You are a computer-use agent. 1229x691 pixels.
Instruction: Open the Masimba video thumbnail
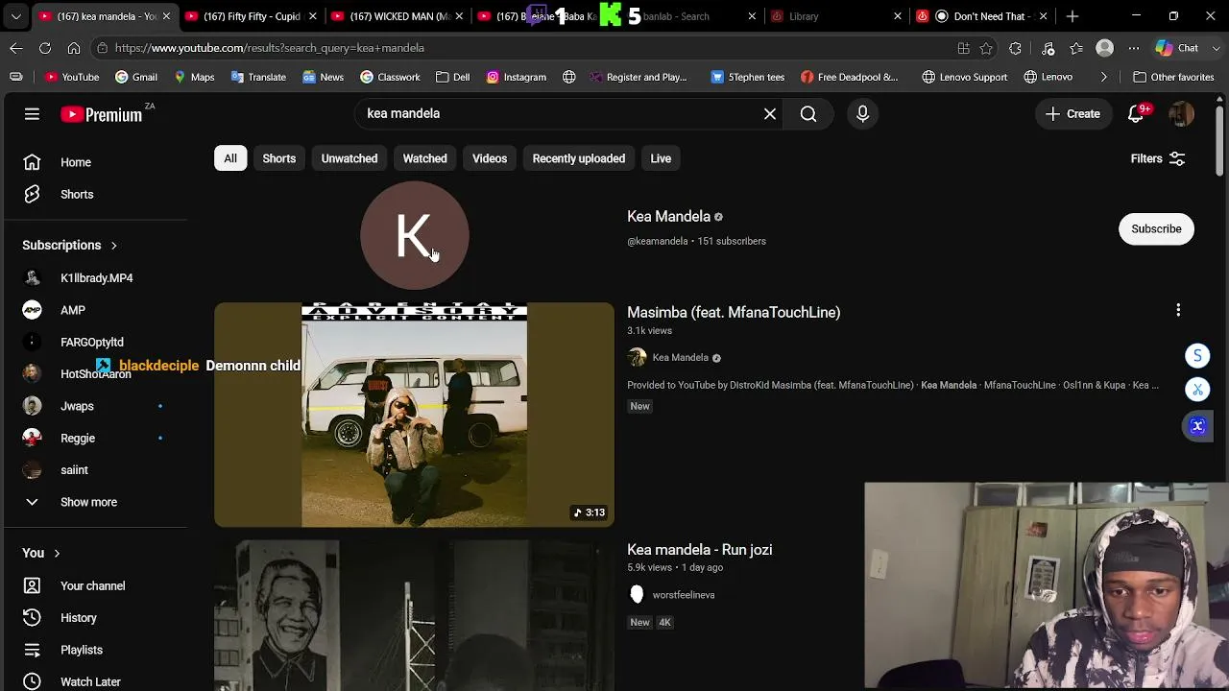pyautogui.click(x=414, y=415)
